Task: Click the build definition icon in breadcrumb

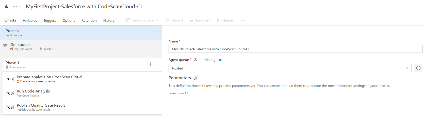Action: [6, 7]
